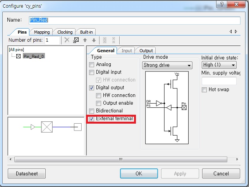
Task: Select the Output sub-tab
Action: (x=146, y=51)
